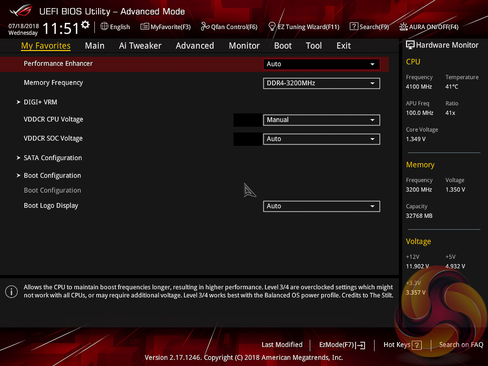
Task: Toggle AURA ON/OFF lighting icon
Action: (404, 27)
